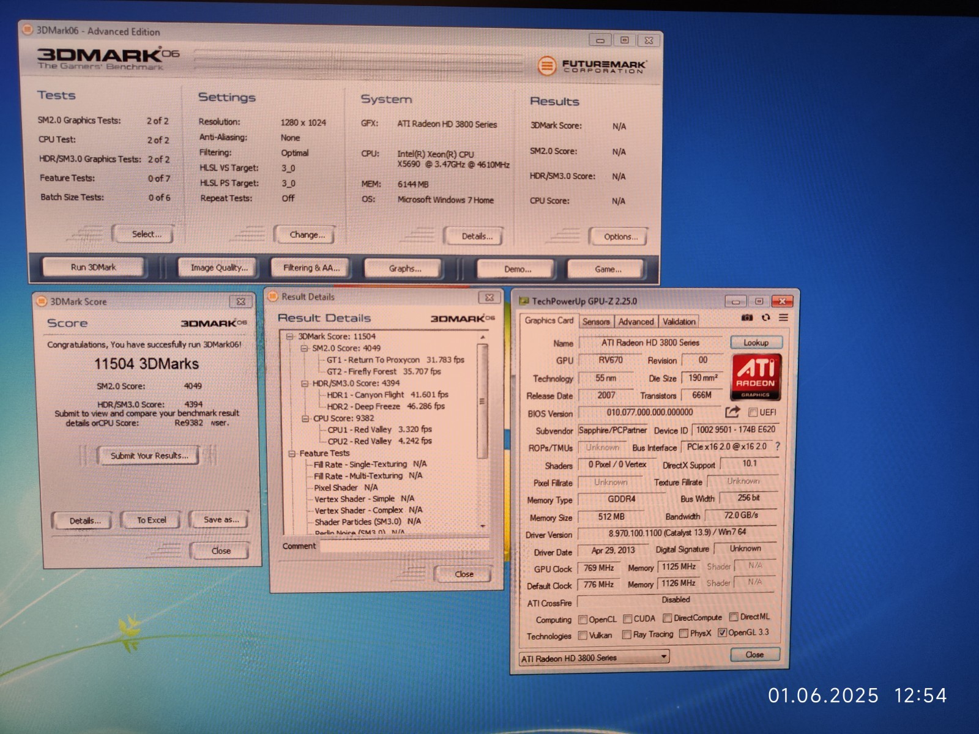
Task: Toggle the OpenGL 3.3 checkbox
Action: pos(722,632)
